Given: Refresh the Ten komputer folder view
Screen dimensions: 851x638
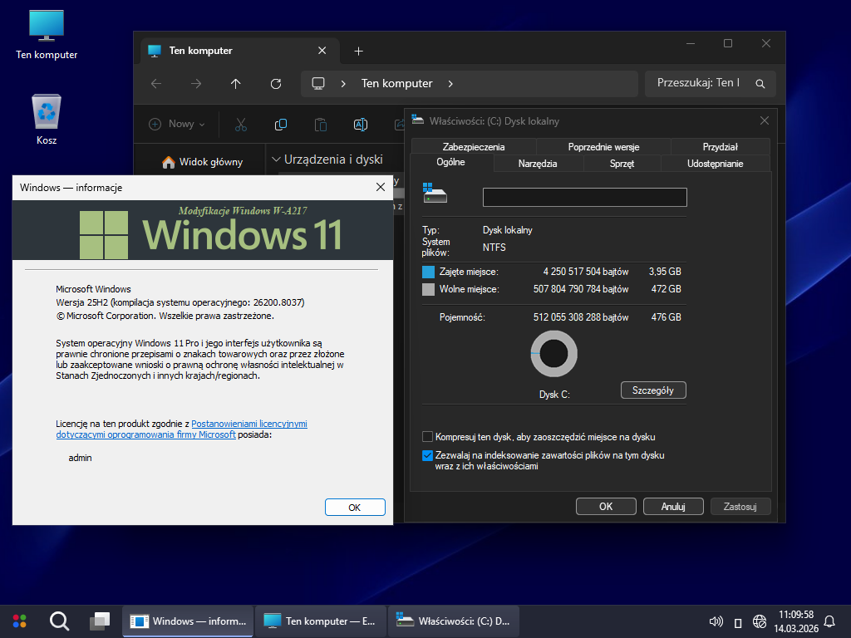Looking at the screenshot, I should [x=276, y=84].
